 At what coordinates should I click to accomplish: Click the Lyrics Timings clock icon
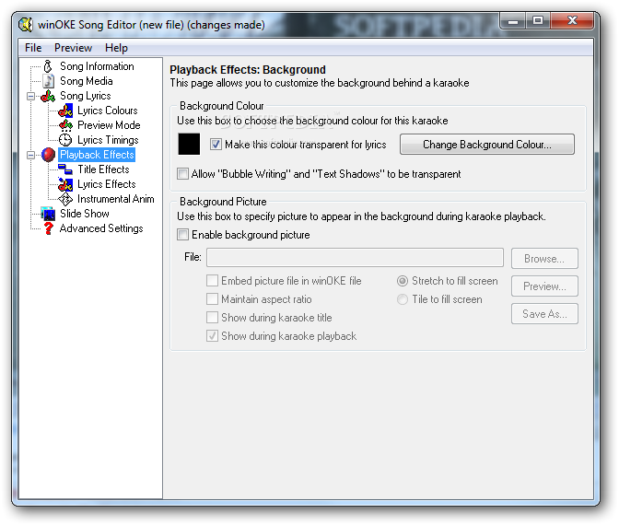65,140
